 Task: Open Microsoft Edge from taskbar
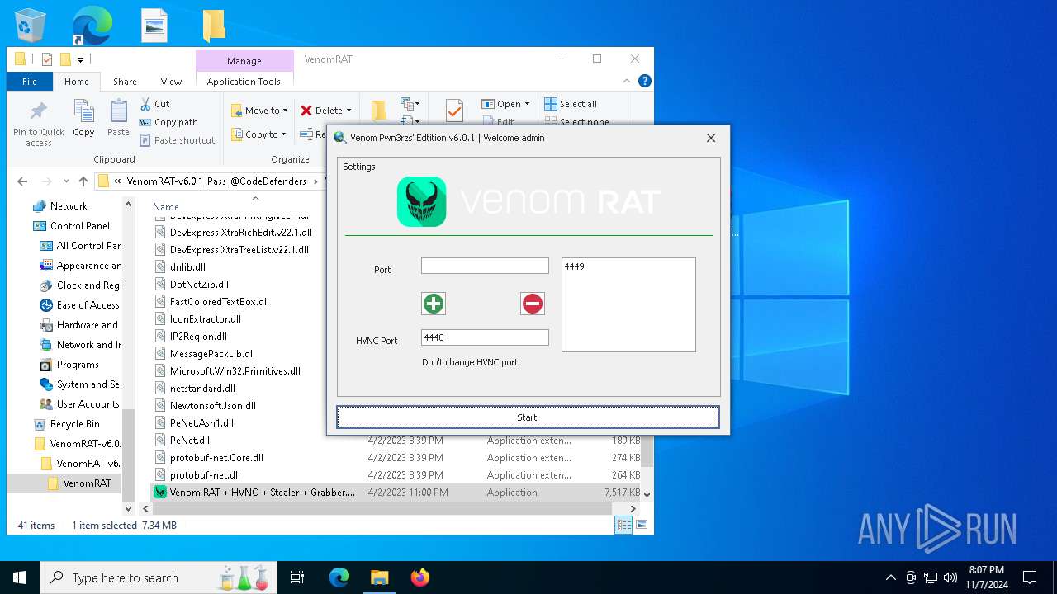[339, 577]
